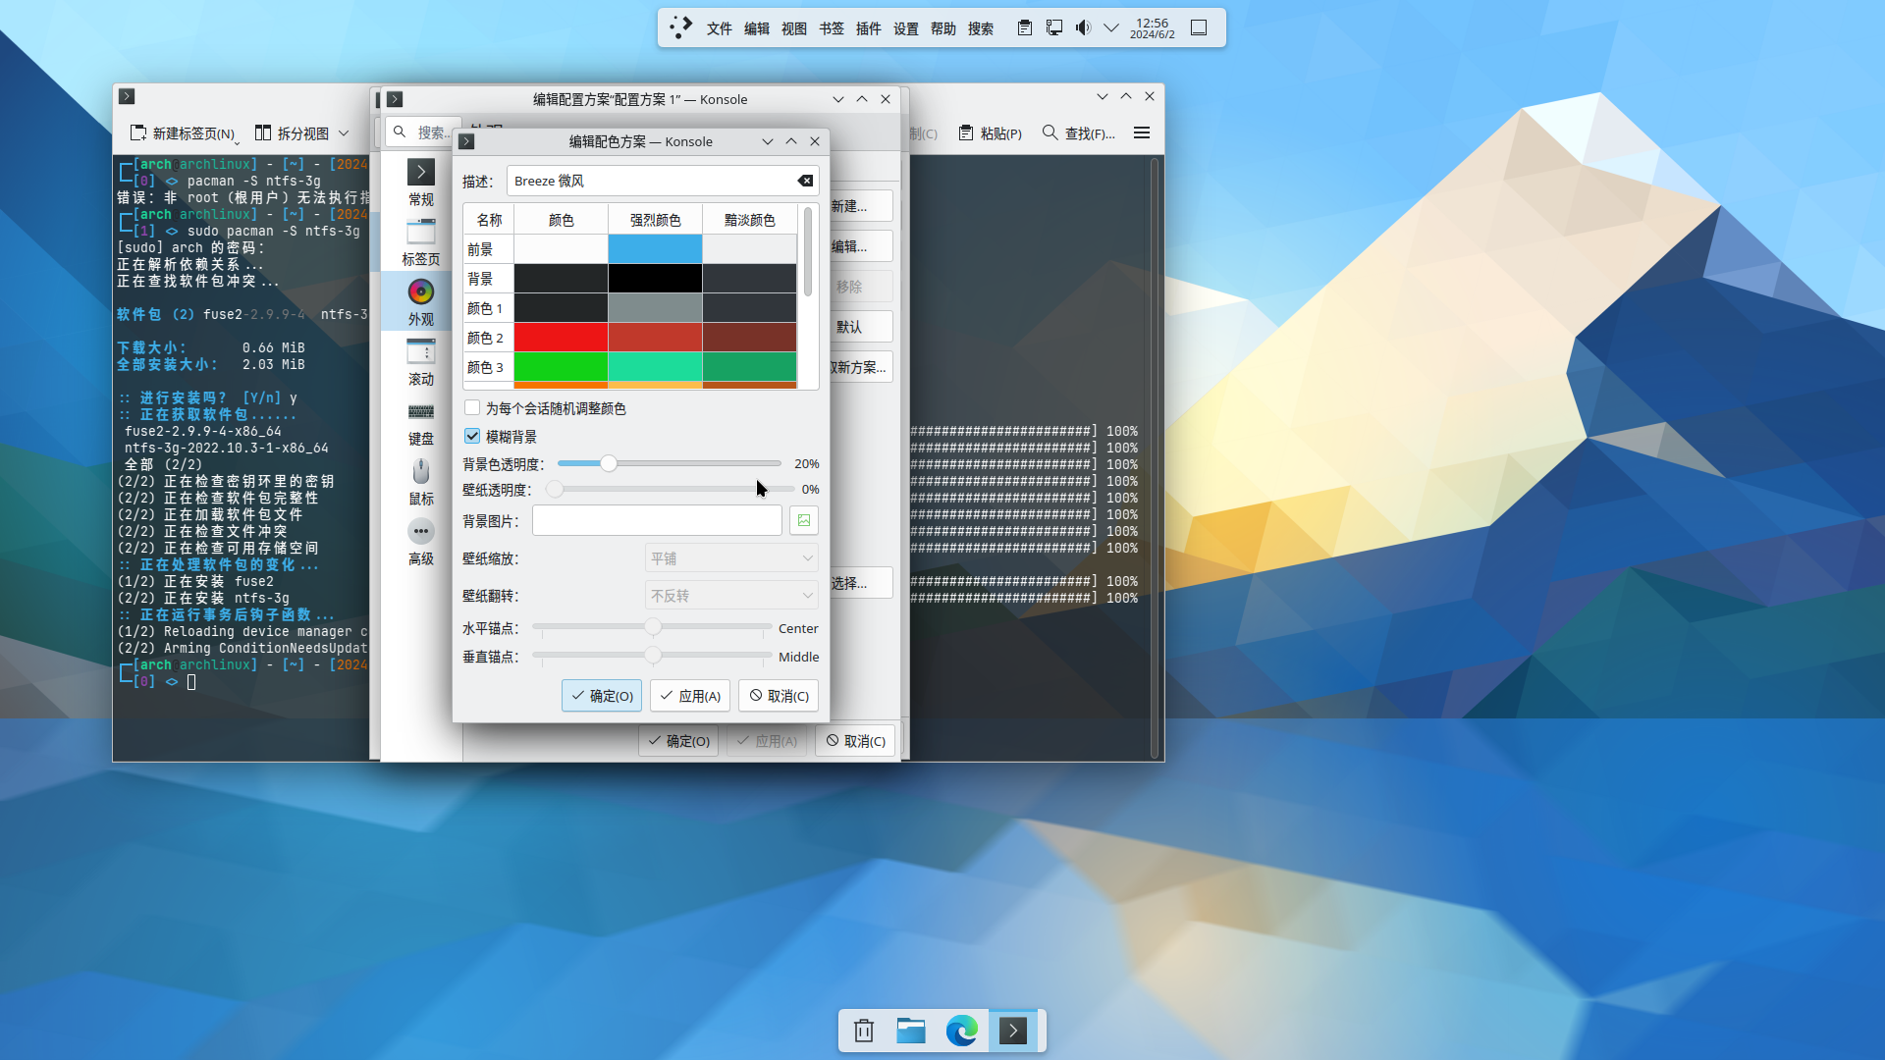Expand the 壁纸翻转 wallpaper flip dropdown

(x=731, y=596)
